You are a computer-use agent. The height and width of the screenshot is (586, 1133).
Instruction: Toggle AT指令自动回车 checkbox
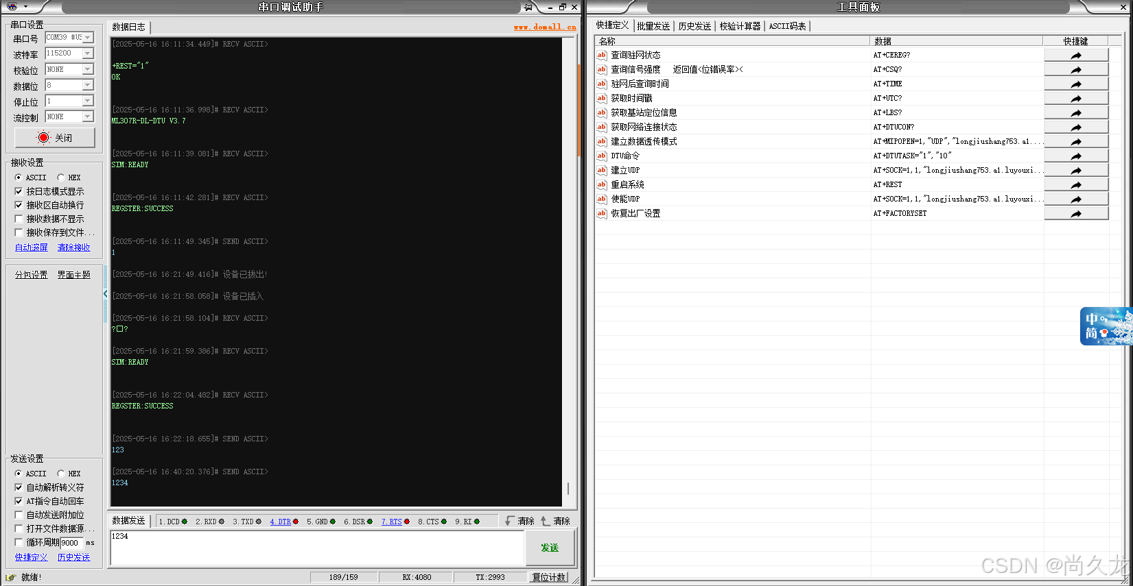(x=19, y=501)
